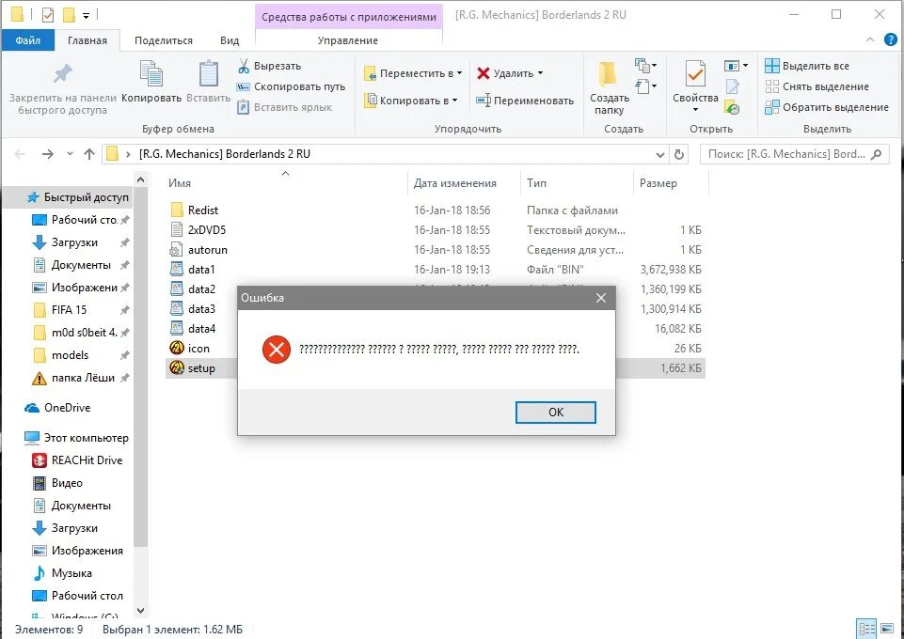The image size is (904, 639).
Task: Click the Cut scissors icon
Action: pos(244,66)
